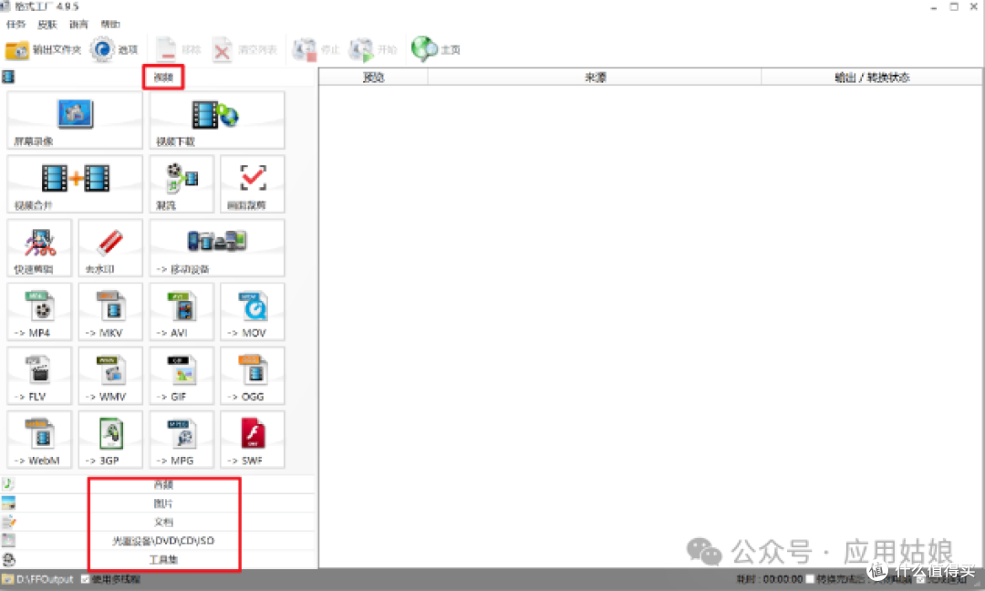Choose the convert to MOV tile

[253, 312]
